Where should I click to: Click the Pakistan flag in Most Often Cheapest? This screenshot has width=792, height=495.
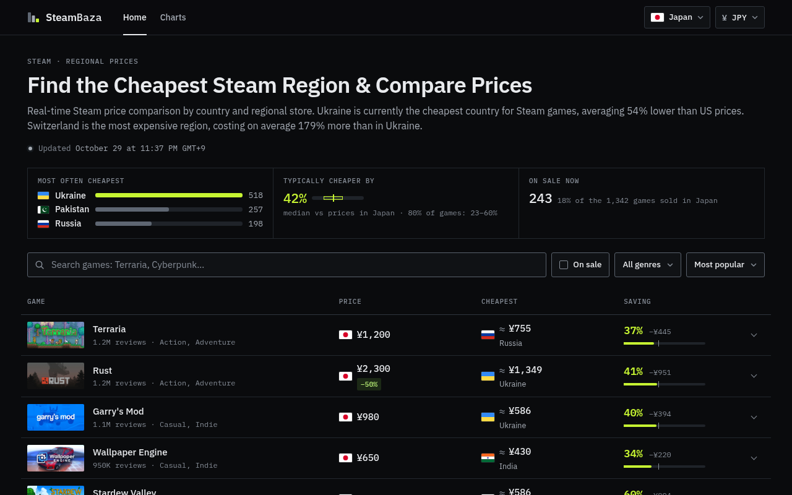point(43,210)
